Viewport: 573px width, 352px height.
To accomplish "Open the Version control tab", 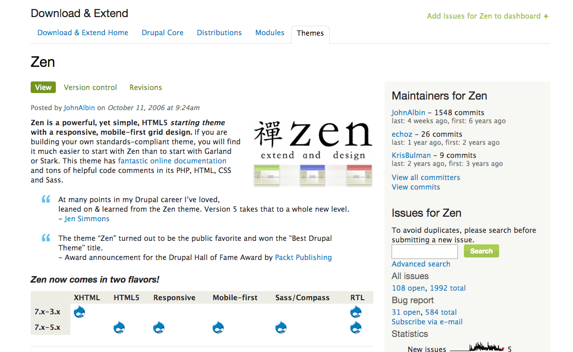I will 90,87.
